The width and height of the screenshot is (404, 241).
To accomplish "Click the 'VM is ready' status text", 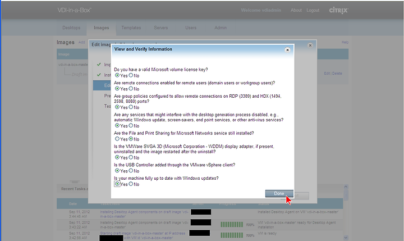I will 267,233.
